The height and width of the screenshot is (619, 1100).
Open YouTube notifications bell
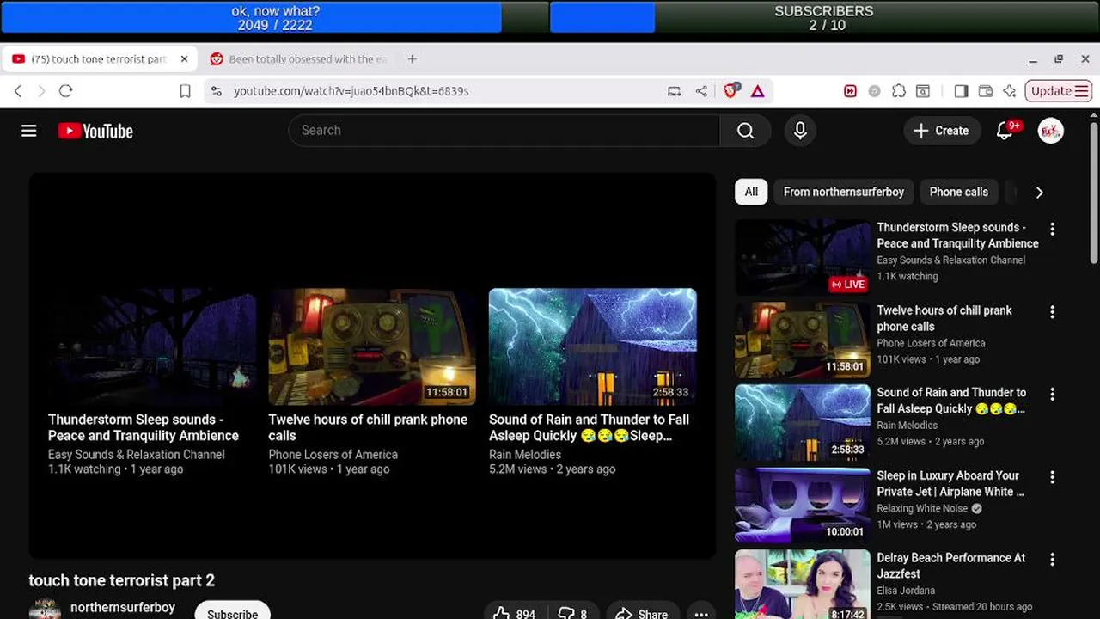[x=1005, y=131]
